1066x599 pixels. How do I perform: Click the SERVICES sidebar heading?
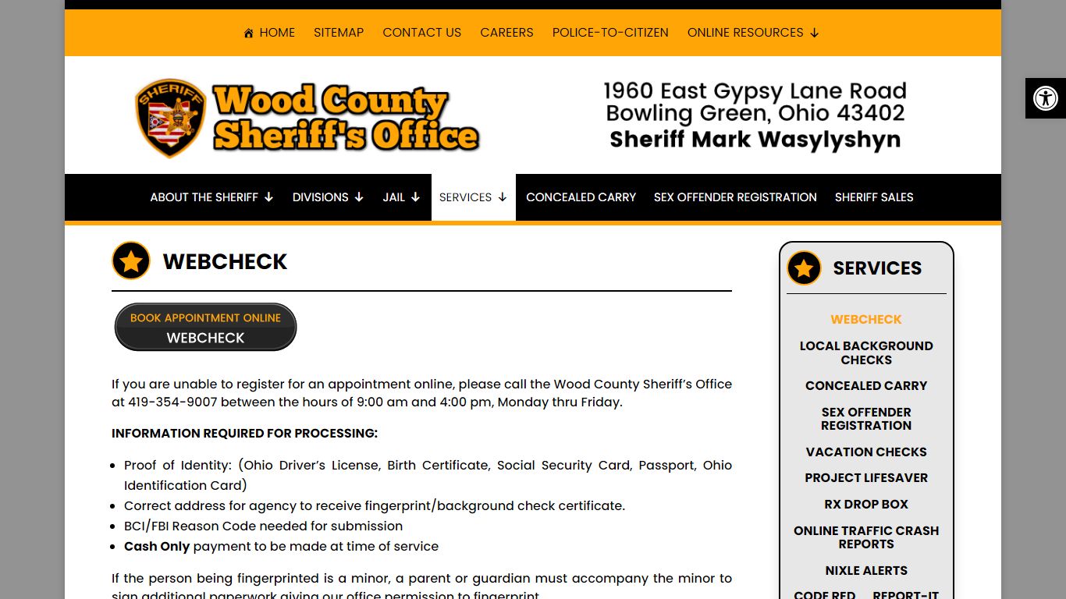point(877,268)
